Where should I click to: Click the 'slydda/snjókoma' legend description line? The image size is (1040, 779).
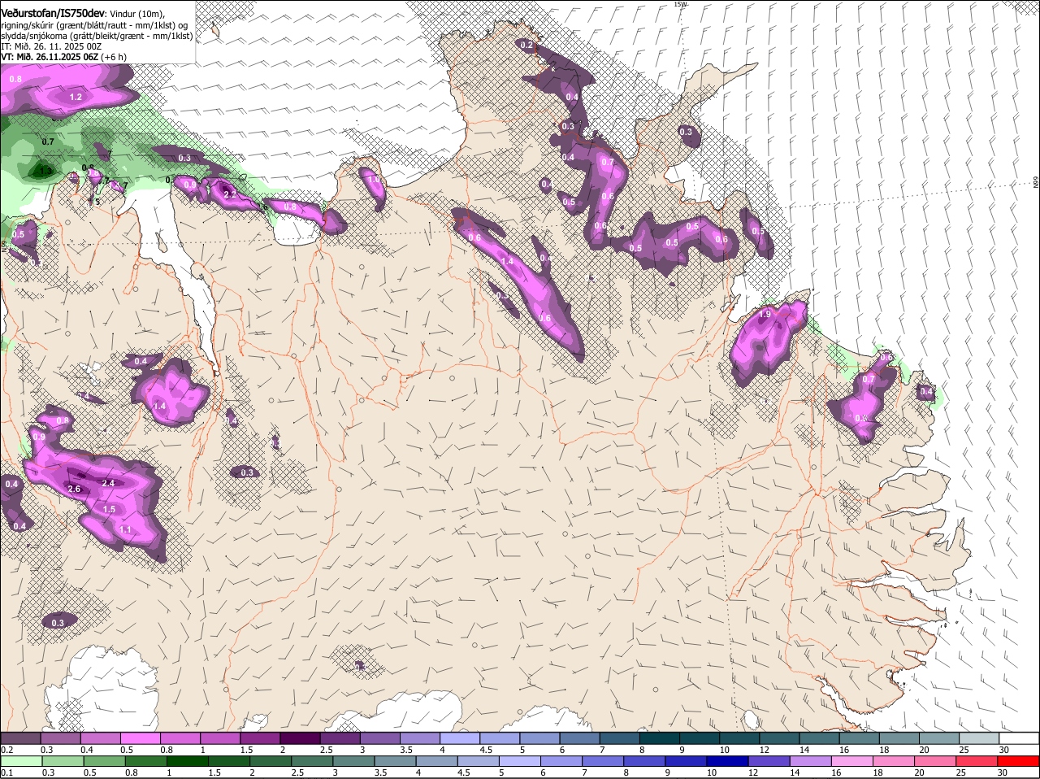tap(97, 36)
